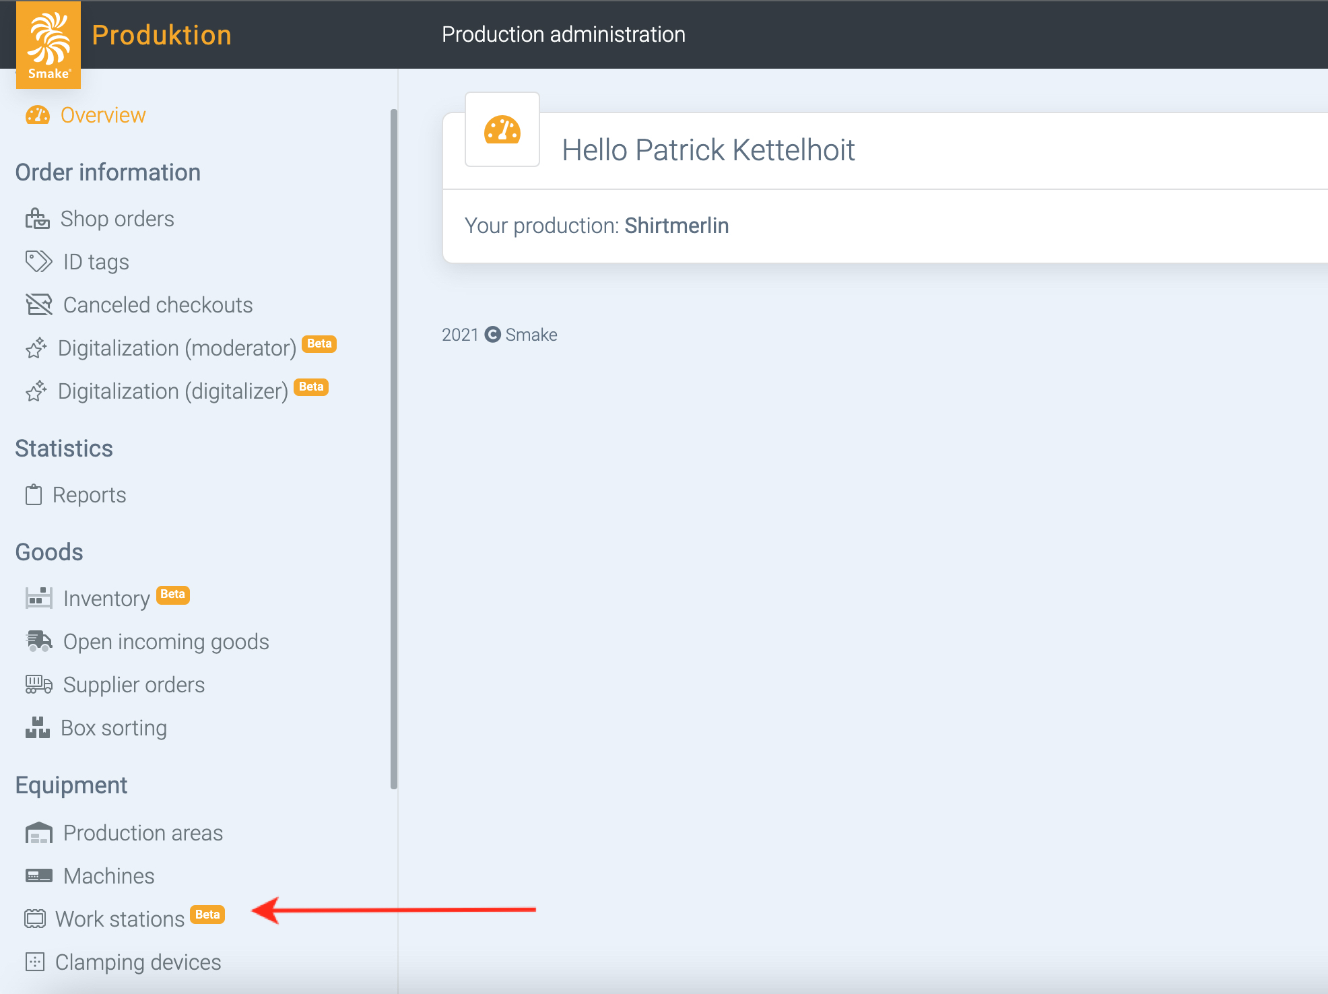
Task: Click the Smake logo icon
Action: 48,44
